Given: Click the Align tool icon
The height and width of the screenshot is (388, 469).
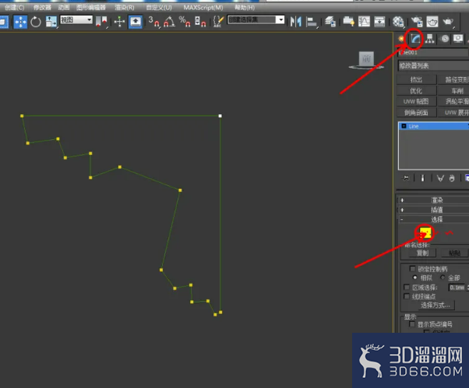Looking at the screenshot, I should [x=312, y=22].
